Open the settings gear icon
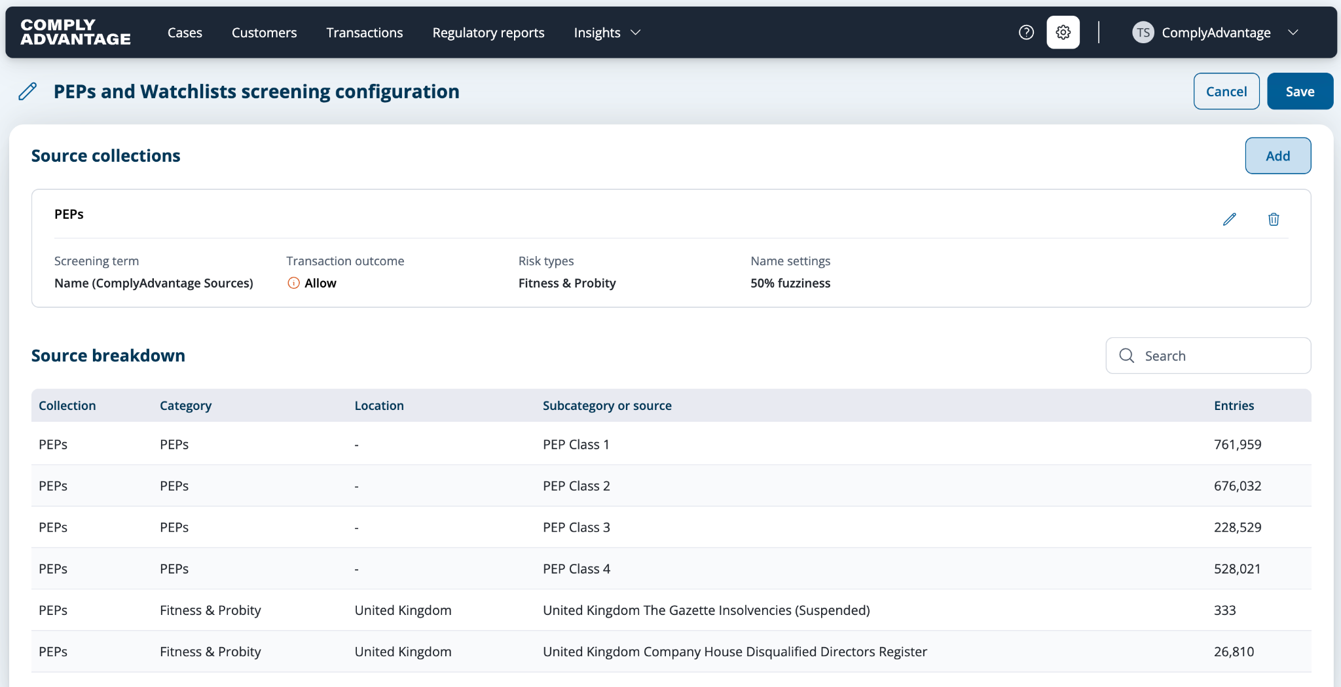1341x687 pixels. [x=1063, y=32]
